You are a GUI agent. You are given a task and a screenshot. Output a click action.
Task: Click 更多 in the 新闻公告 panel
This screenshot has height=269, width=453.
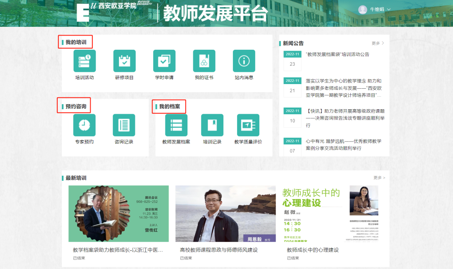click(377, 43)
